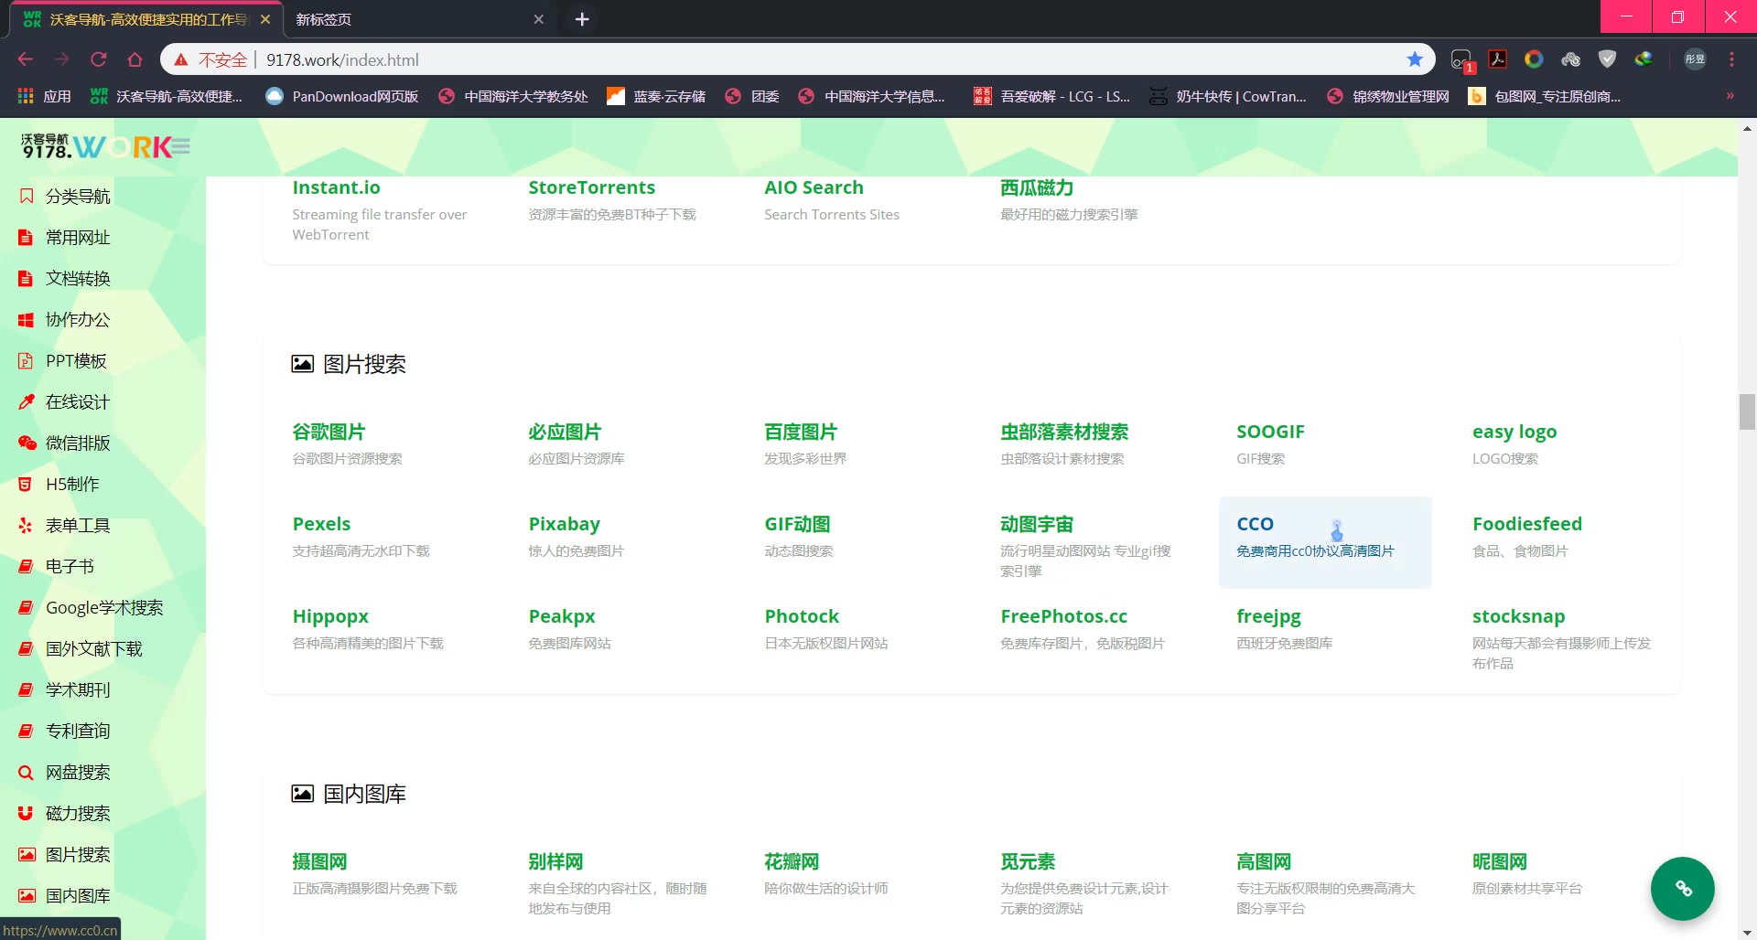This screenshot has width=1757, height=940.
Task: Open the Pixabay link
Action: (564, 524)
